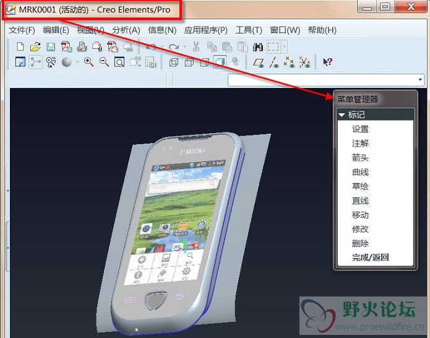Open the 工具(T) menu
430x338 pixels.
point(249,30)
